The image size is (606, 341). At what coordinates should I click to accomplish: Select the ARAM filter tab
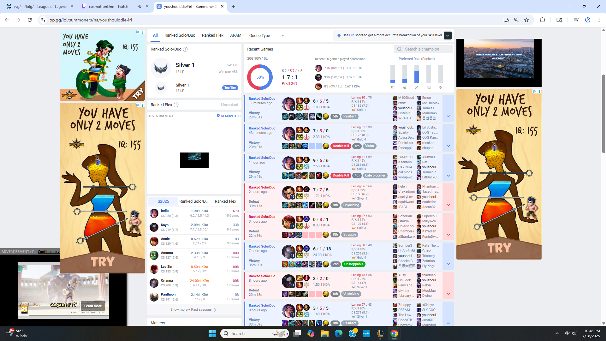[x=236, y=35]
